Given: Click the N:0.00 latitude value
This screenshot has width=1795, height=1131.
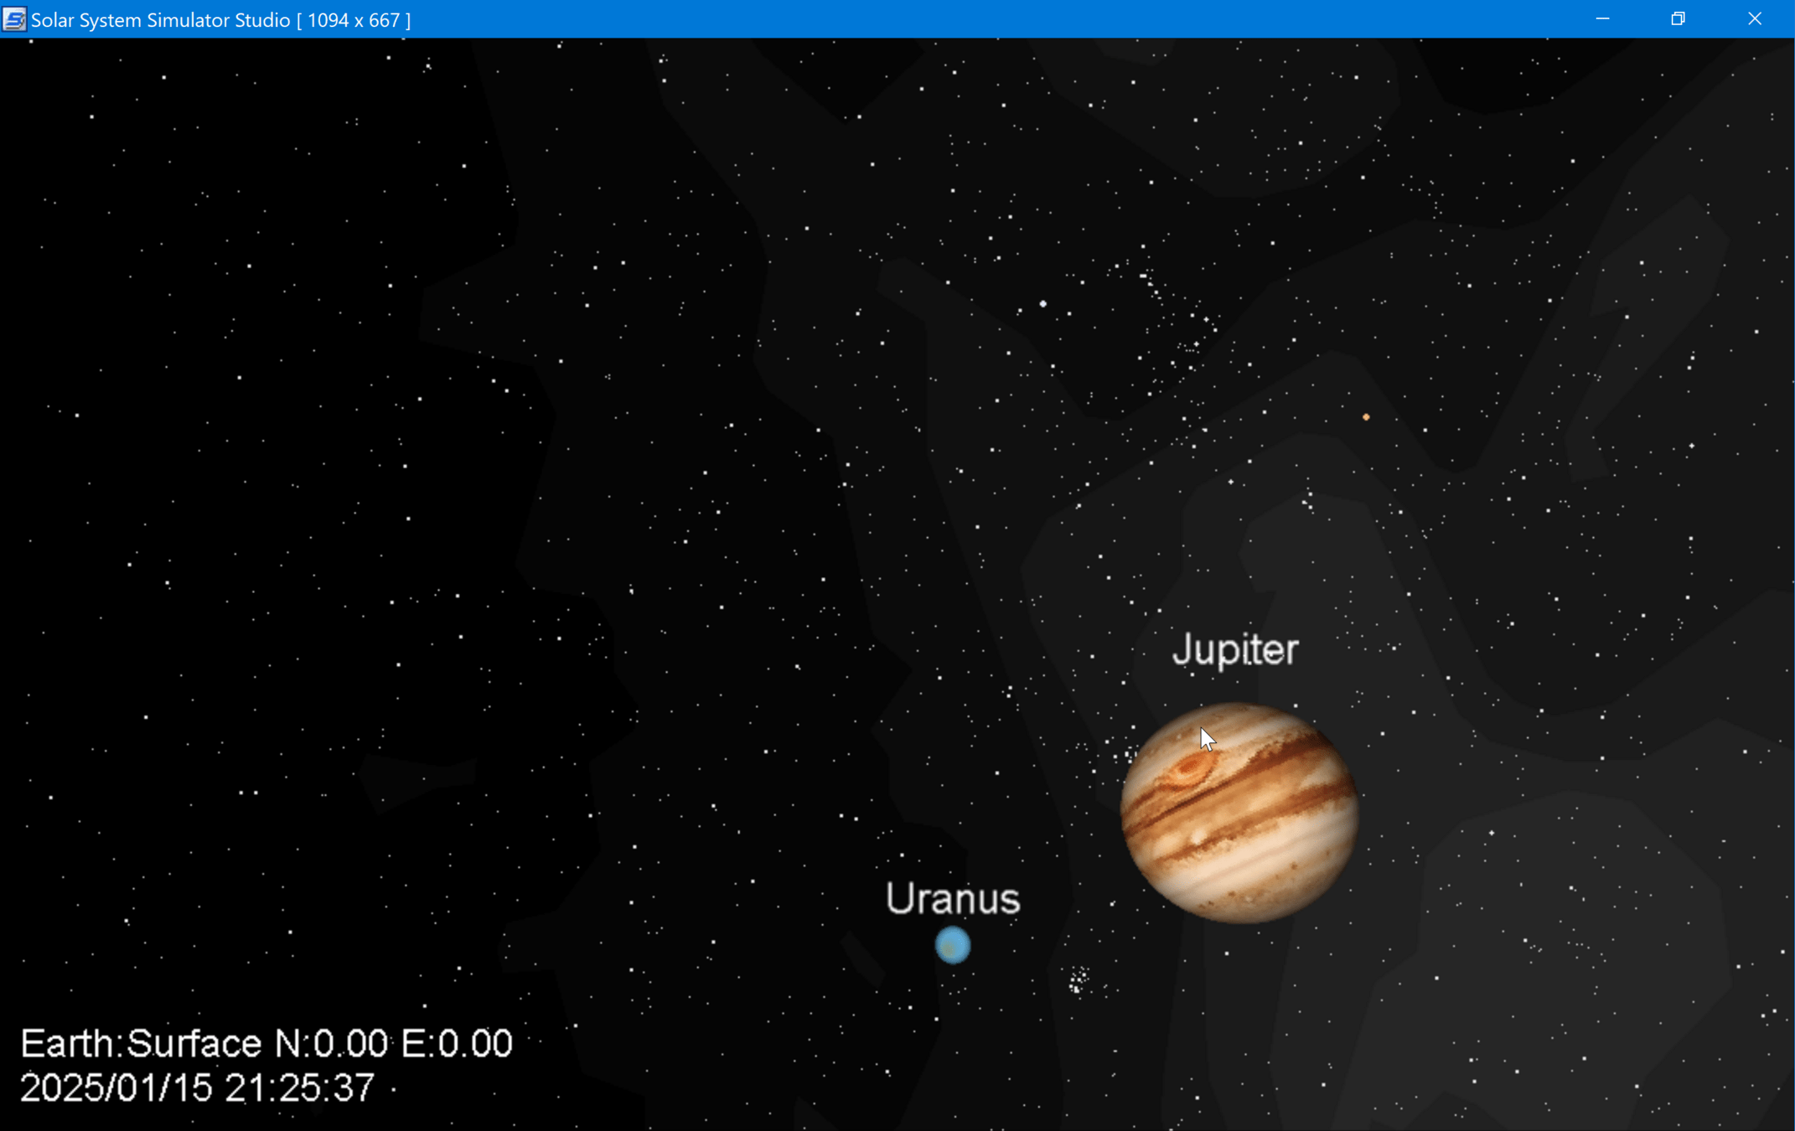Looking at the screenshot, I should pyautogui.click(x=331, y=1044).
